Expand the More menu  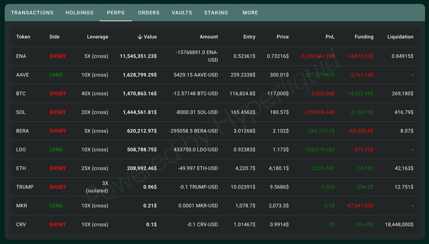[x=250, y=12]
